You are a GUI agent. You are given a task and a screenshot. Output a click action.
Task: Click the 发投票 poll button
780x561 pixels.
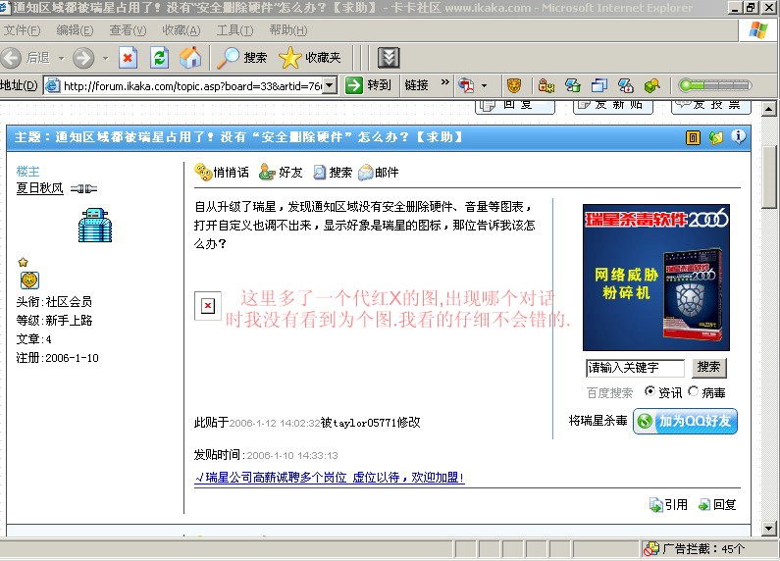(x=711, y=106)
